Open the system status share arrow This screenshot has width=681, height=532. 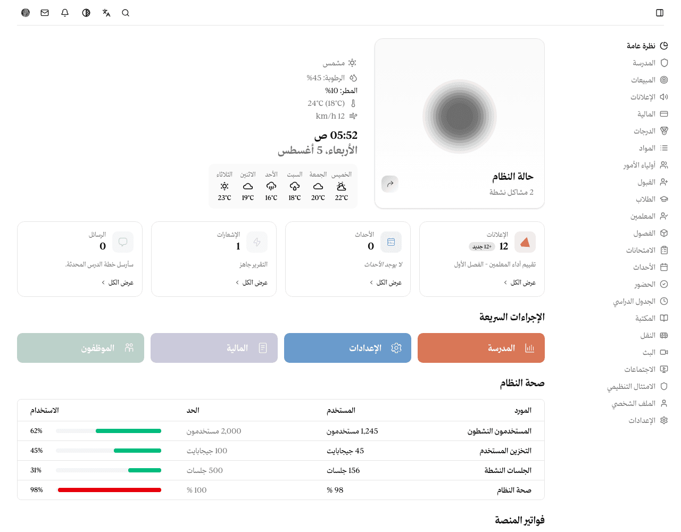click(390, 184)
